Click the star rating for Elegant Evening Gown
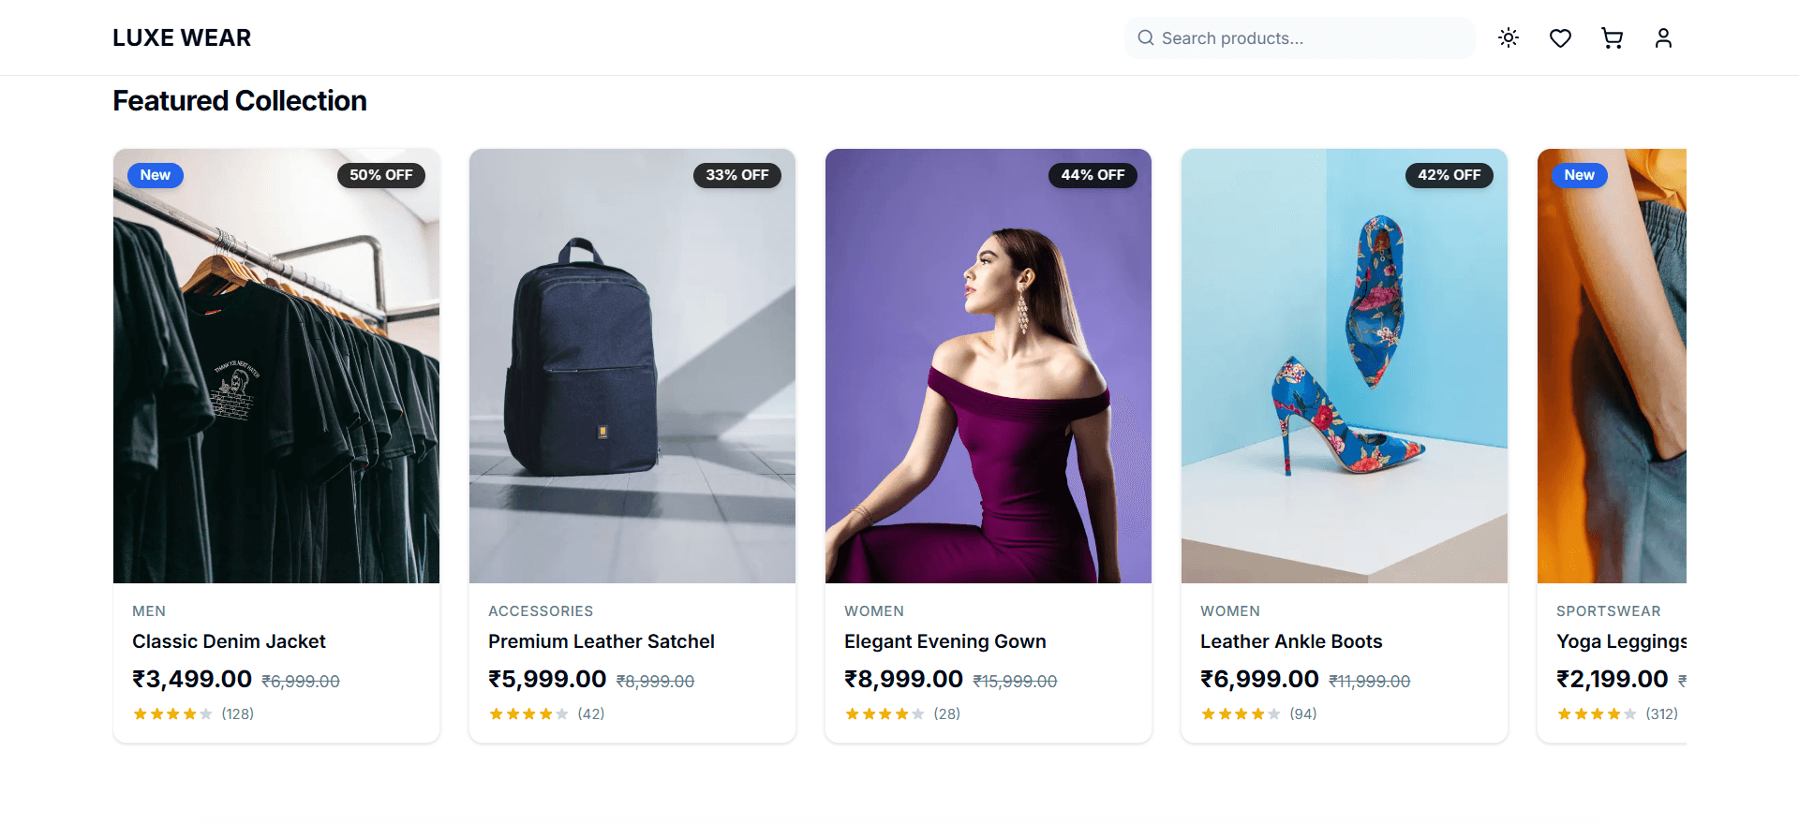This screenshot has width=1799, height=823. tap(885, 714)
